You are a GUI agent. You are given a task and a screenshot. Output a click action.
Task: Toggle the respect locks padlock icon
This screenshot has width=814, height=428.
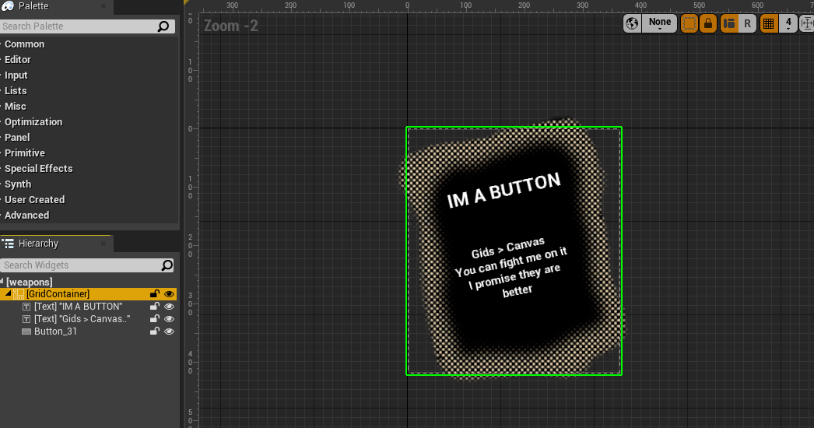click(x=708, y=23)
